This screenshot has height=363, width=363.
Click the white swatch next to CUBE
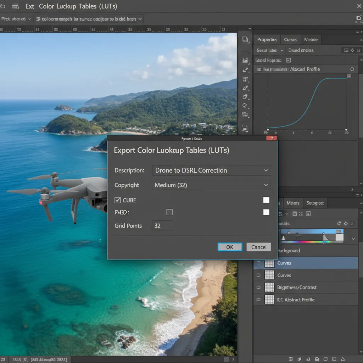266,200
